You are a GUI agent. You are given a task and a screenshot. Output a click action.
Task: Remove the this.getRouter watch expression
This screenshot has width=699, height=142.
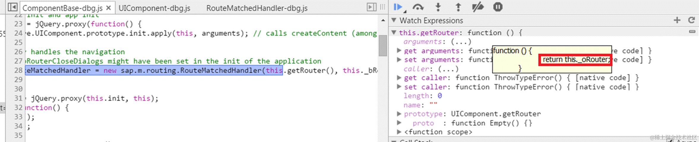pyautogui.click(x=692, y=31)
